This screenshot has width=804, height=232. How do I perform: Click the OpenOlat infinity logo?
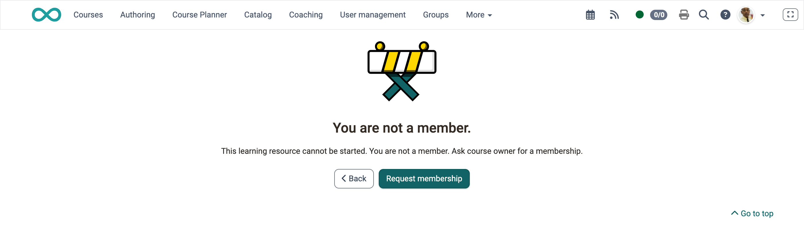tap(47, 15)
